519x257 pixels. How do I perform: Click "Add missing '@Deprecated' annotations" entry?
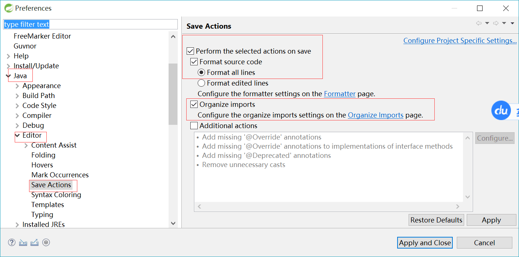click(x=266, y=156)
